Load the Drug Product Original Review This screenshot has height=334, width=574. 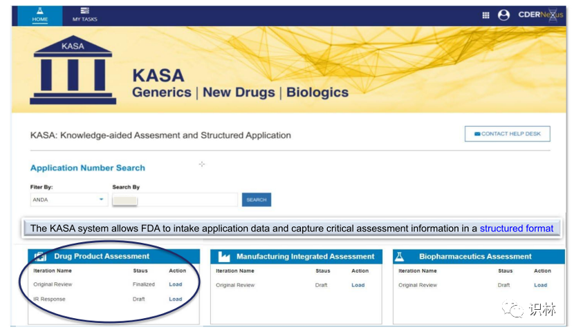point(175,284)
